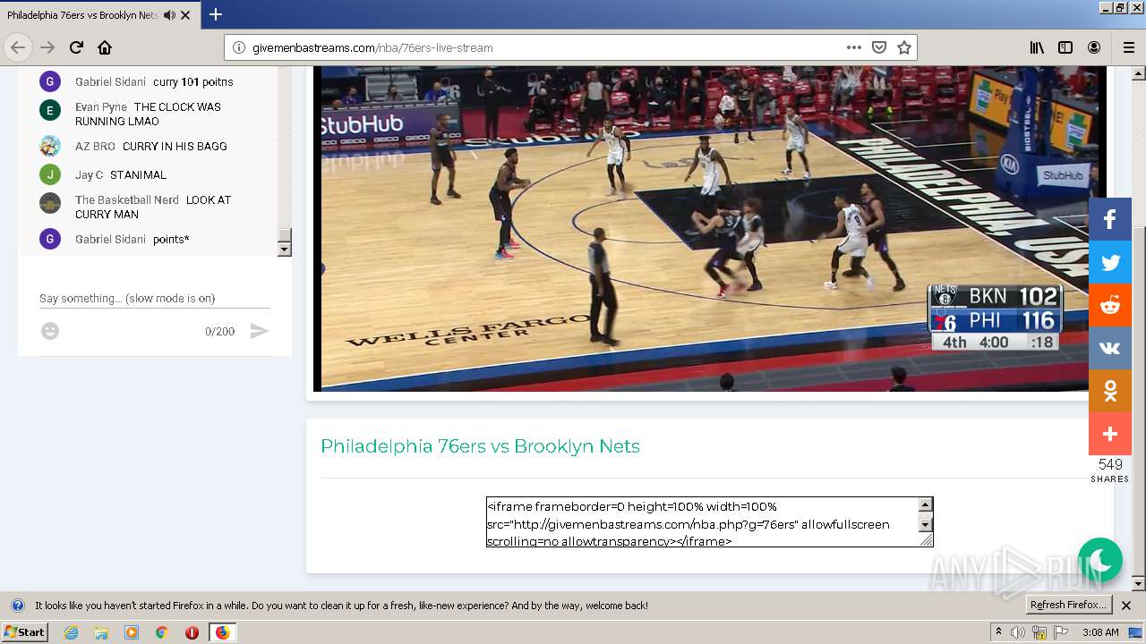Click The Basketball Nerd's avatar
The width and height of the screenshot is (1146, 644).
click(50, 203)
